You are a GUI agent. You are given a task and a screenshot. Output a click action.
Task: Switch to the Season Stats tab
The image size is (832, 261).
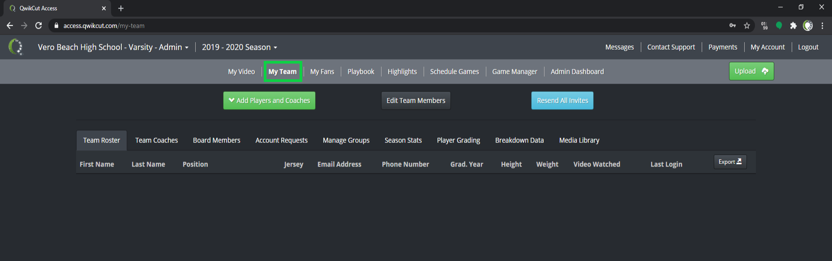(403, 140)
